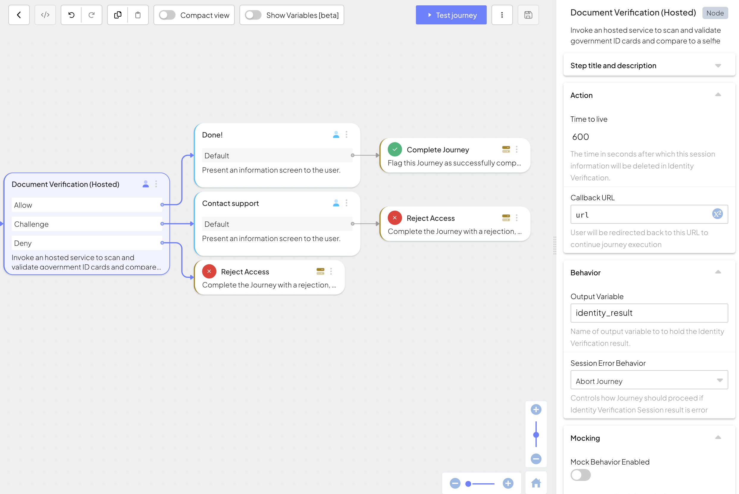Click the copy icon in toolbar
739x494 pixels.
click(118, 15)
